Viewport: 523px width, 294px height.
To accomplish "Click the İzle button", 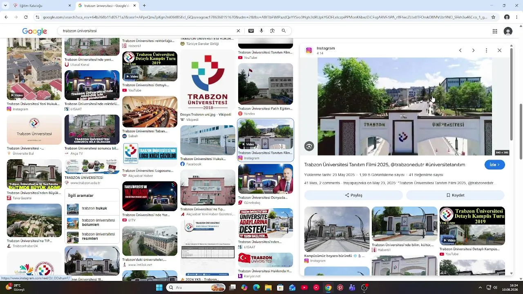I will click(x=495, y=165).
